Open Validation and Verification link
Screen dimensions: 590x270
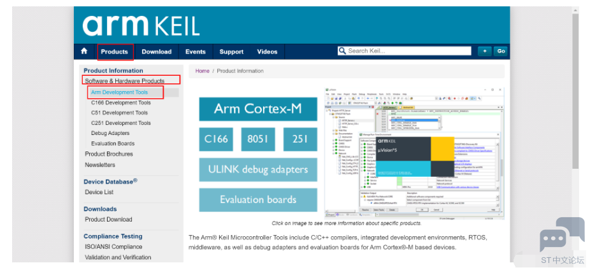[118, 257]
